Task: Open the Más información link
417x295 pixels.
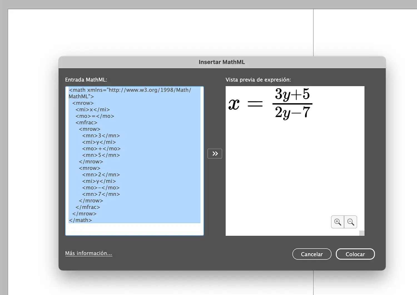Action: click(x=88, y=253)
